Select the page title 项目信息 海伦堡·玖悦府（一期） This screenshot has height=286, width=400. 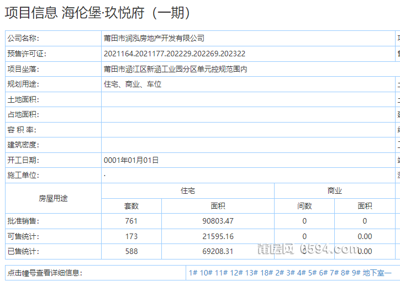click(x=97, y=13)
